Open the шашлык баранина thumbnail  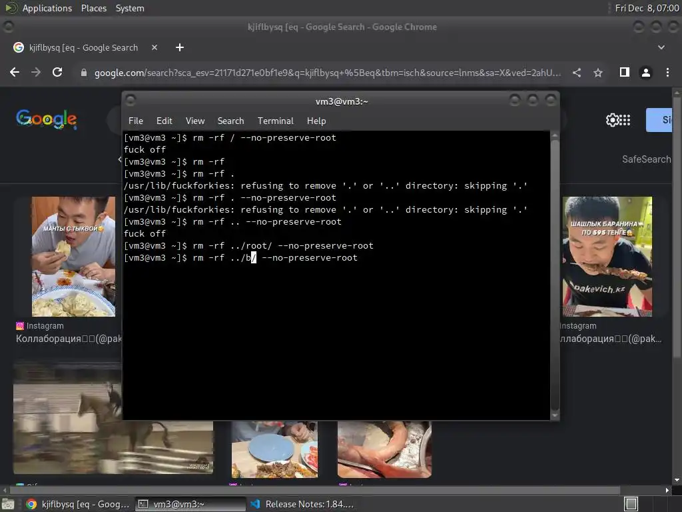click(x=607, y=257)
